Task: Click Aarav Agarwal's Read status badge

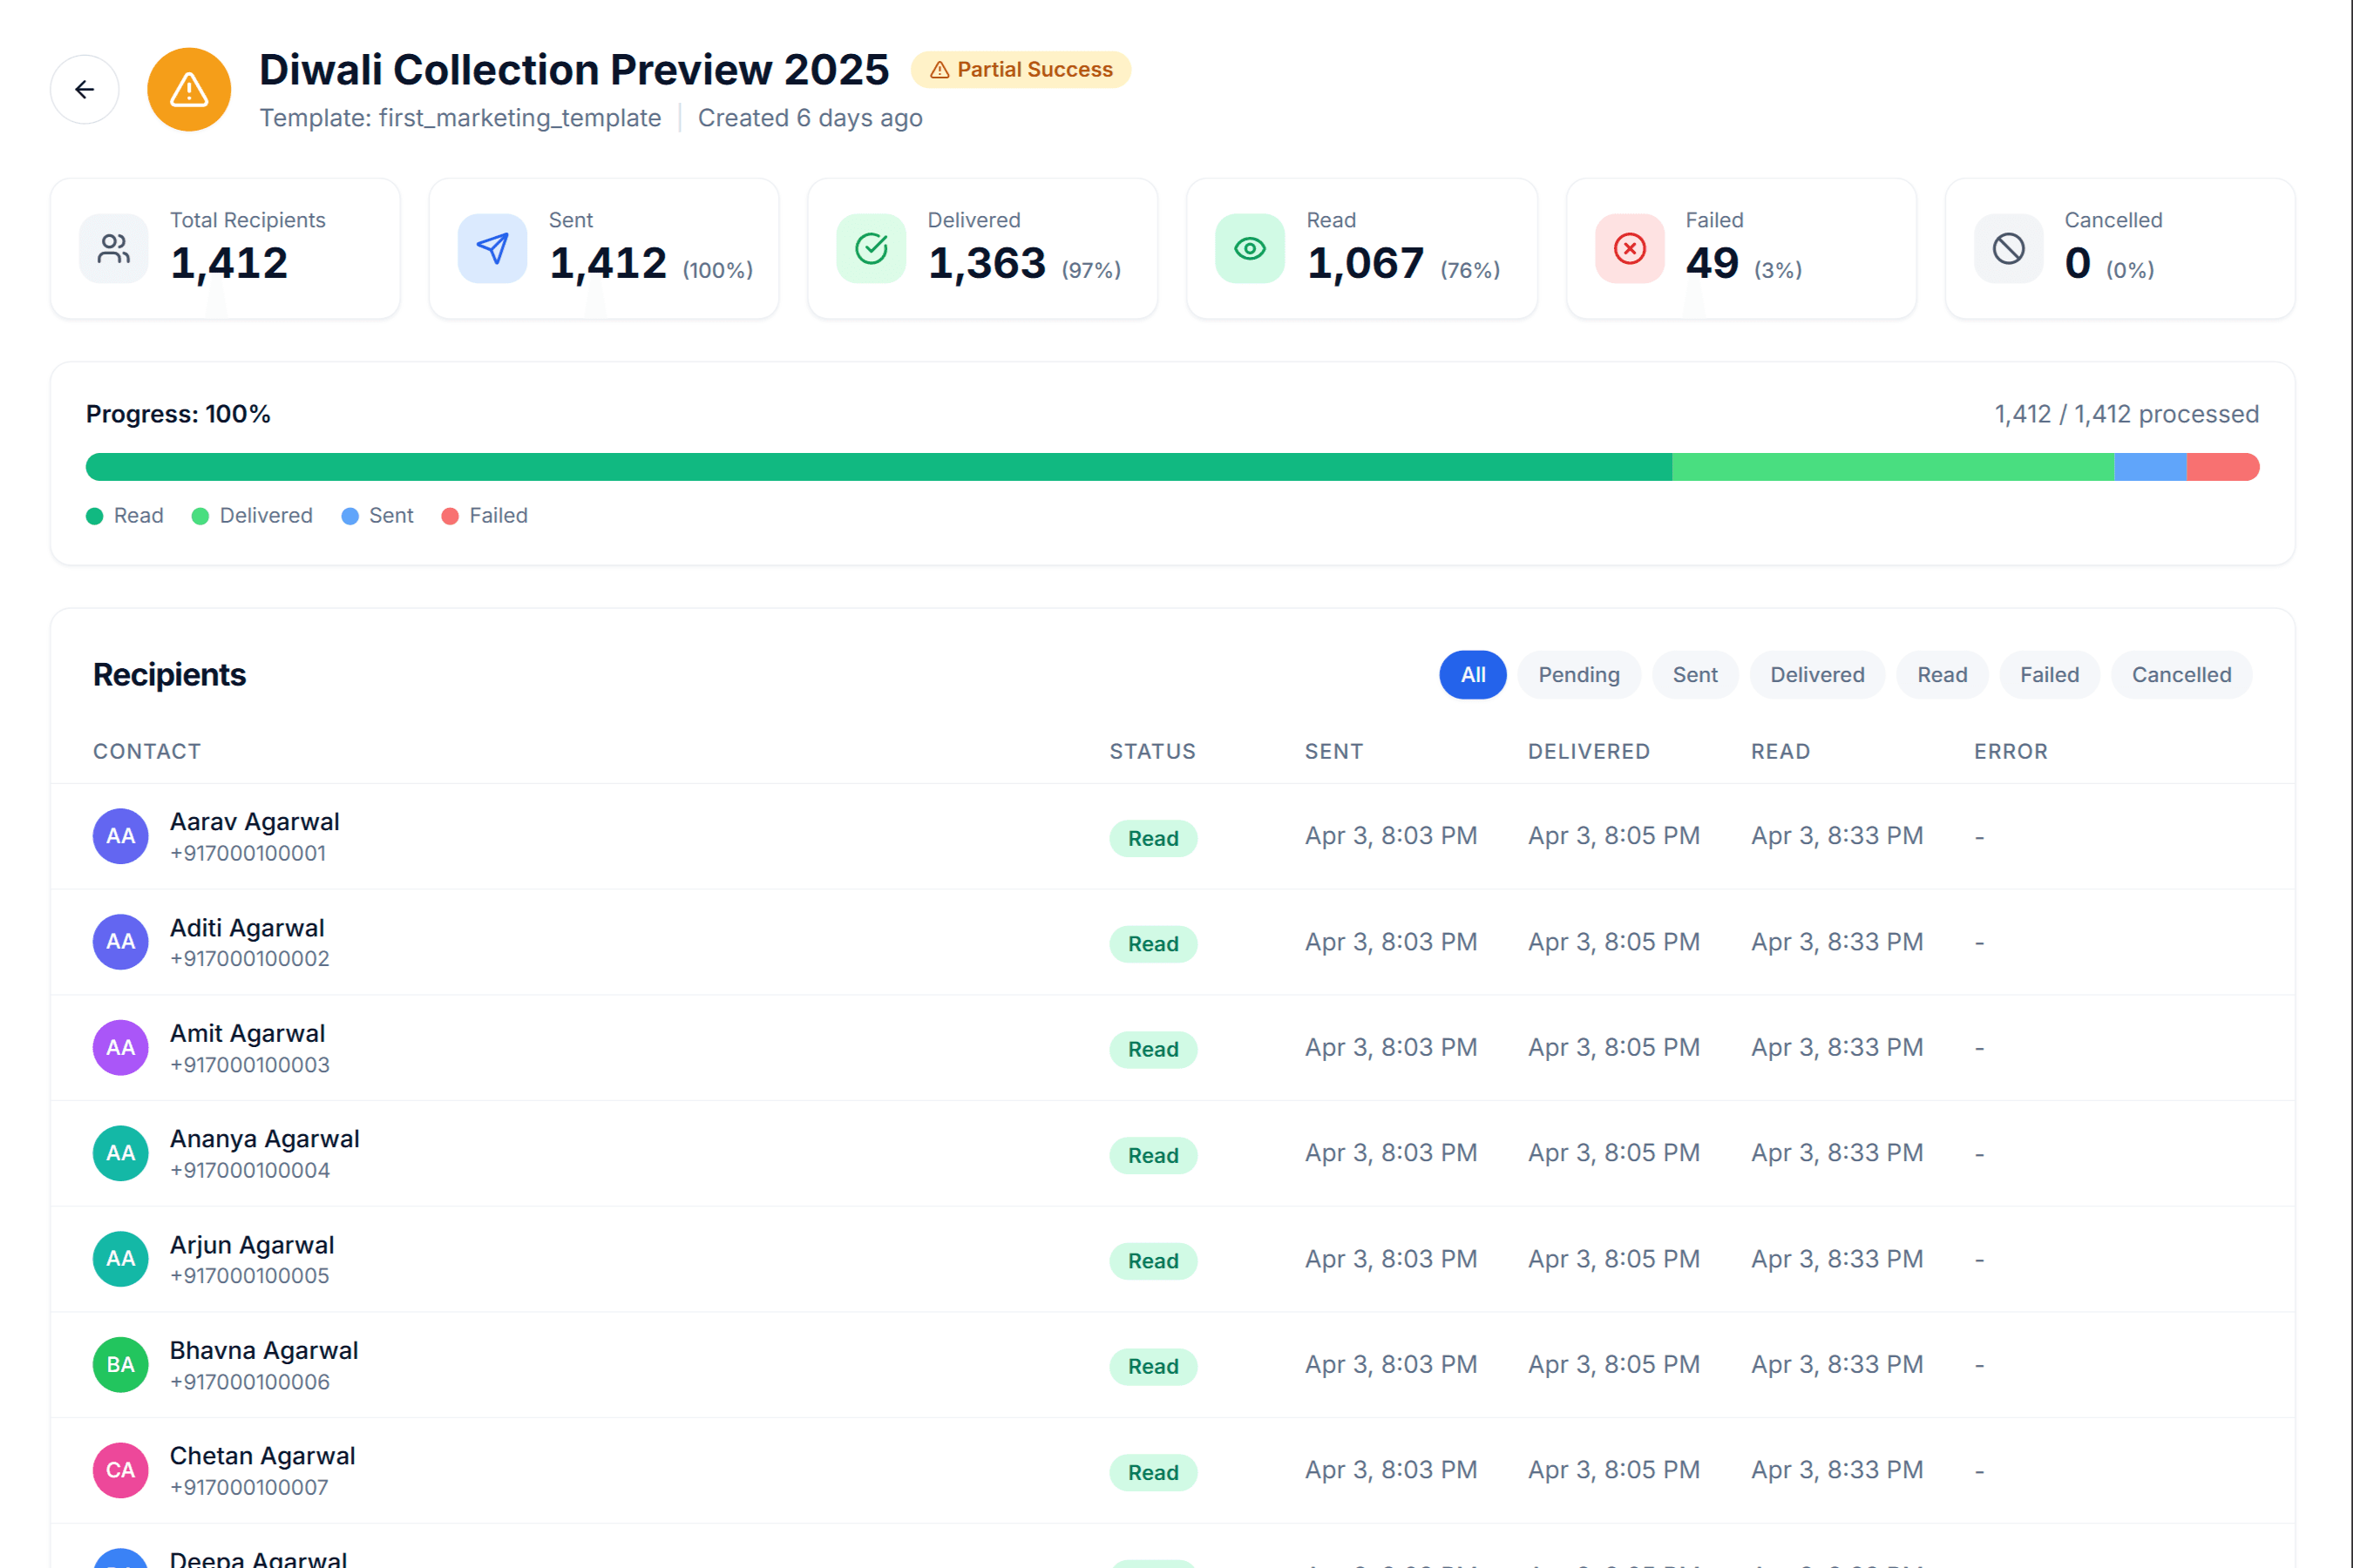Action: (1154, 838)
